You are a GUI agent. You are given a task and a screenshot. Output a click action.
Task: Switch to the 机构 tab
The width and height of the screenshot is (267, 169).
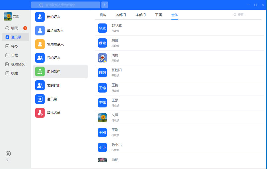(x=103, y=15)
